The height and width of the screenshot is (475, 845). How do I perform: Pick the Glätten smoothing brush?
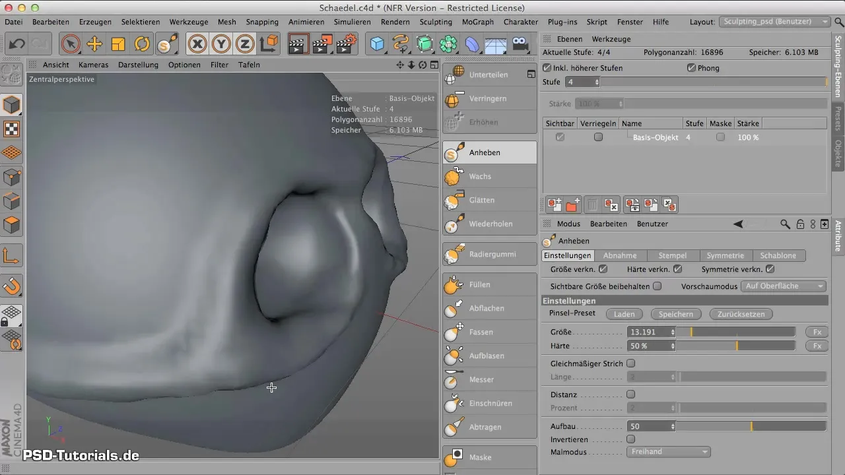(x=490, y=200)
